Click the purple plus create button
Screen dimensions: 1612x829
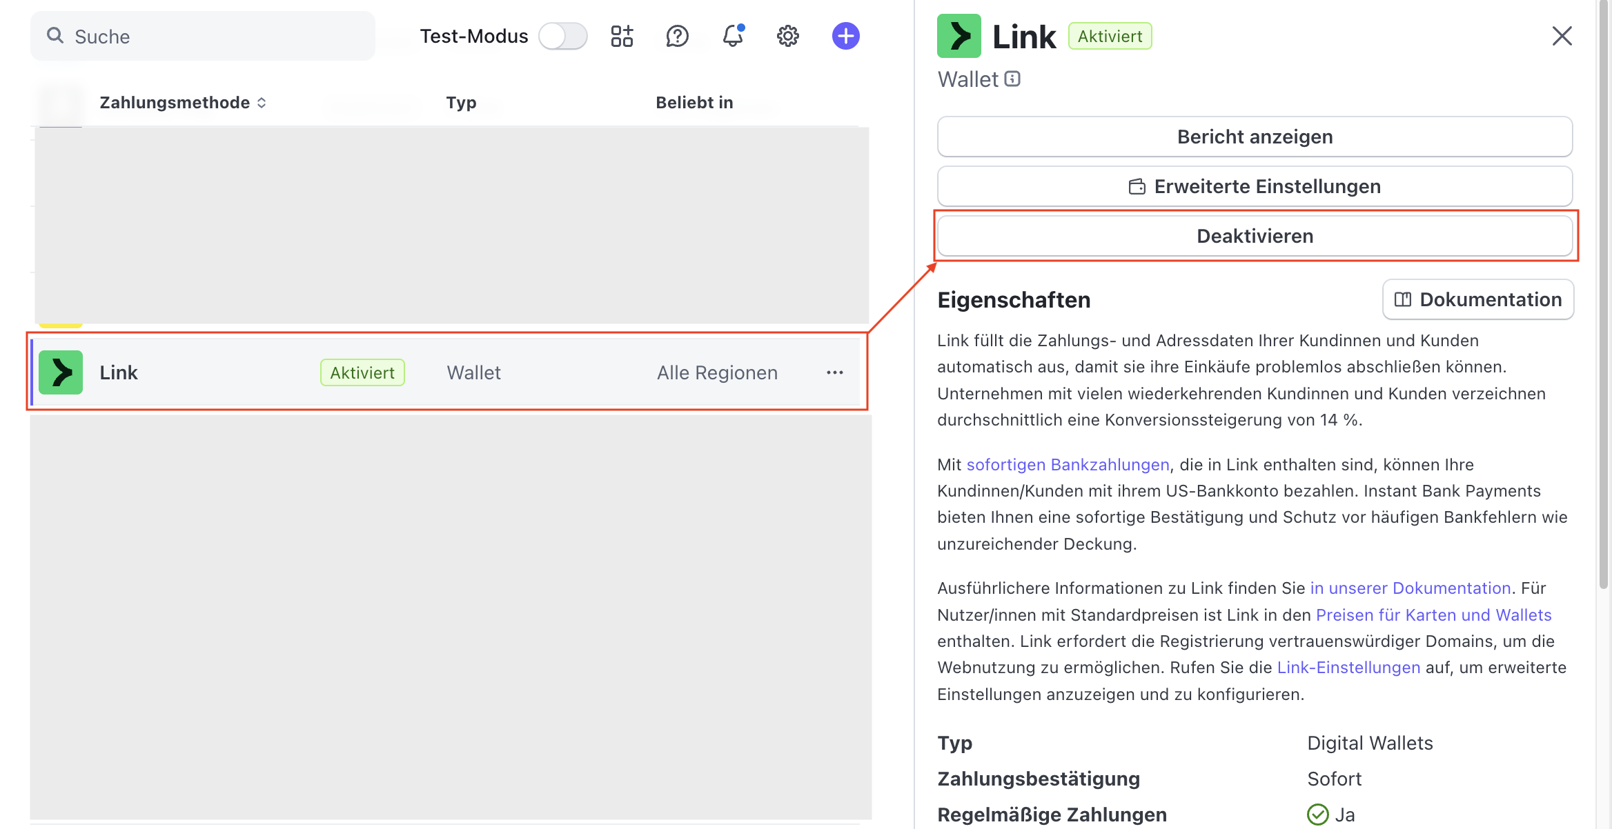(845, 36)
